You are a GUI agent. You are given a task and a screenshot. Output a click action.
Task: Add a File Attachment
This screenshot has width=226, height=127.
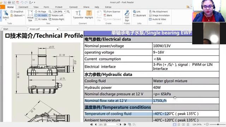pyautogui.click(x=159, y=12)
